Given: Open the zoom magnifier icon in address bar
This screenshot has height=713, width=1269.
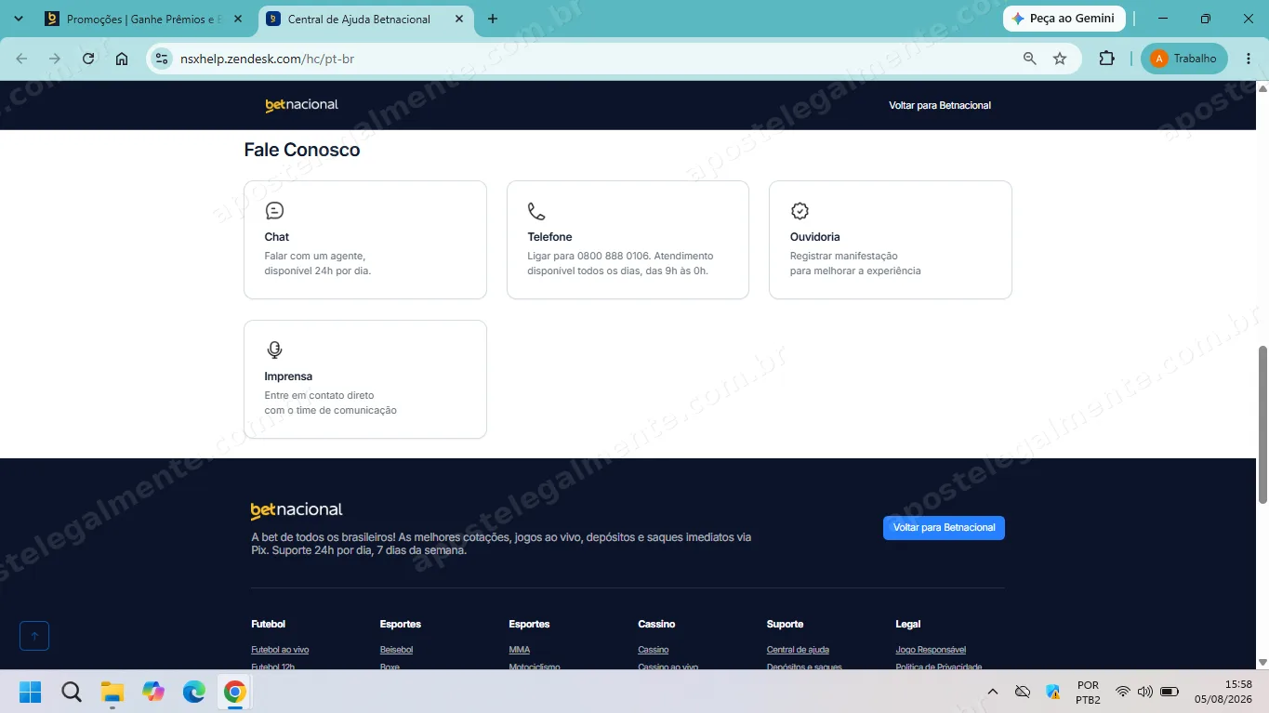Looking at the screenshot, I should coord(1029,59).
